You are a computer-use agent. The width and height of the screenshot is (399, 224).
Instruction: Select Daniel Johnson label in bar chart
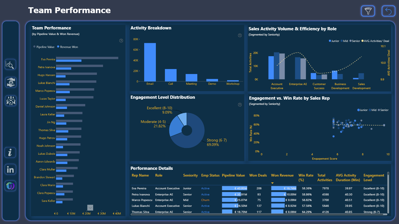pyautogui.click(x=45, y=107)
